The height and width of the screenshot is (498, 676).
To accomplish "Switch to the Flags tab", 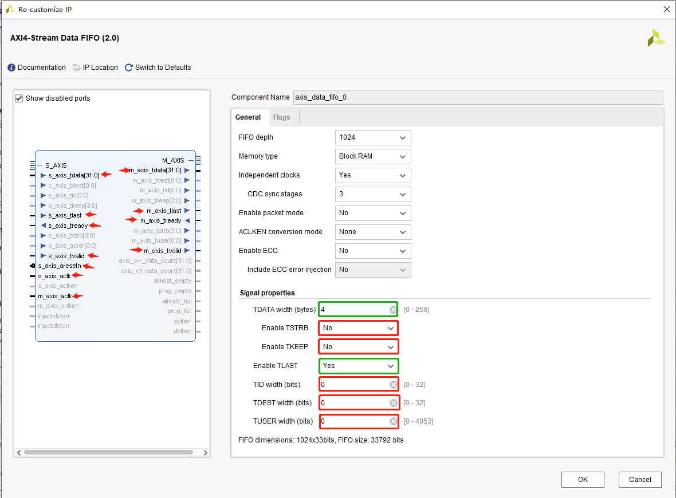I will click(x=281, y=117).
